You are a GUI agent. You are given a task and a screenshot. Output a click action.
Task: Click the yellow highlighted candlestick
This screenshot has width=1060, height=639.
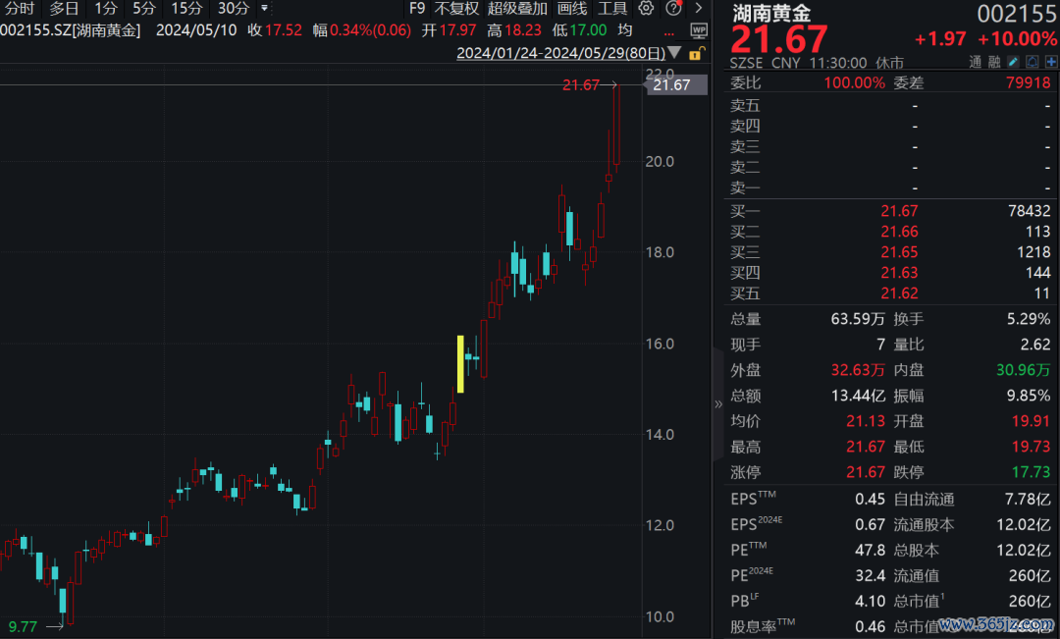(x=460, y=364)
